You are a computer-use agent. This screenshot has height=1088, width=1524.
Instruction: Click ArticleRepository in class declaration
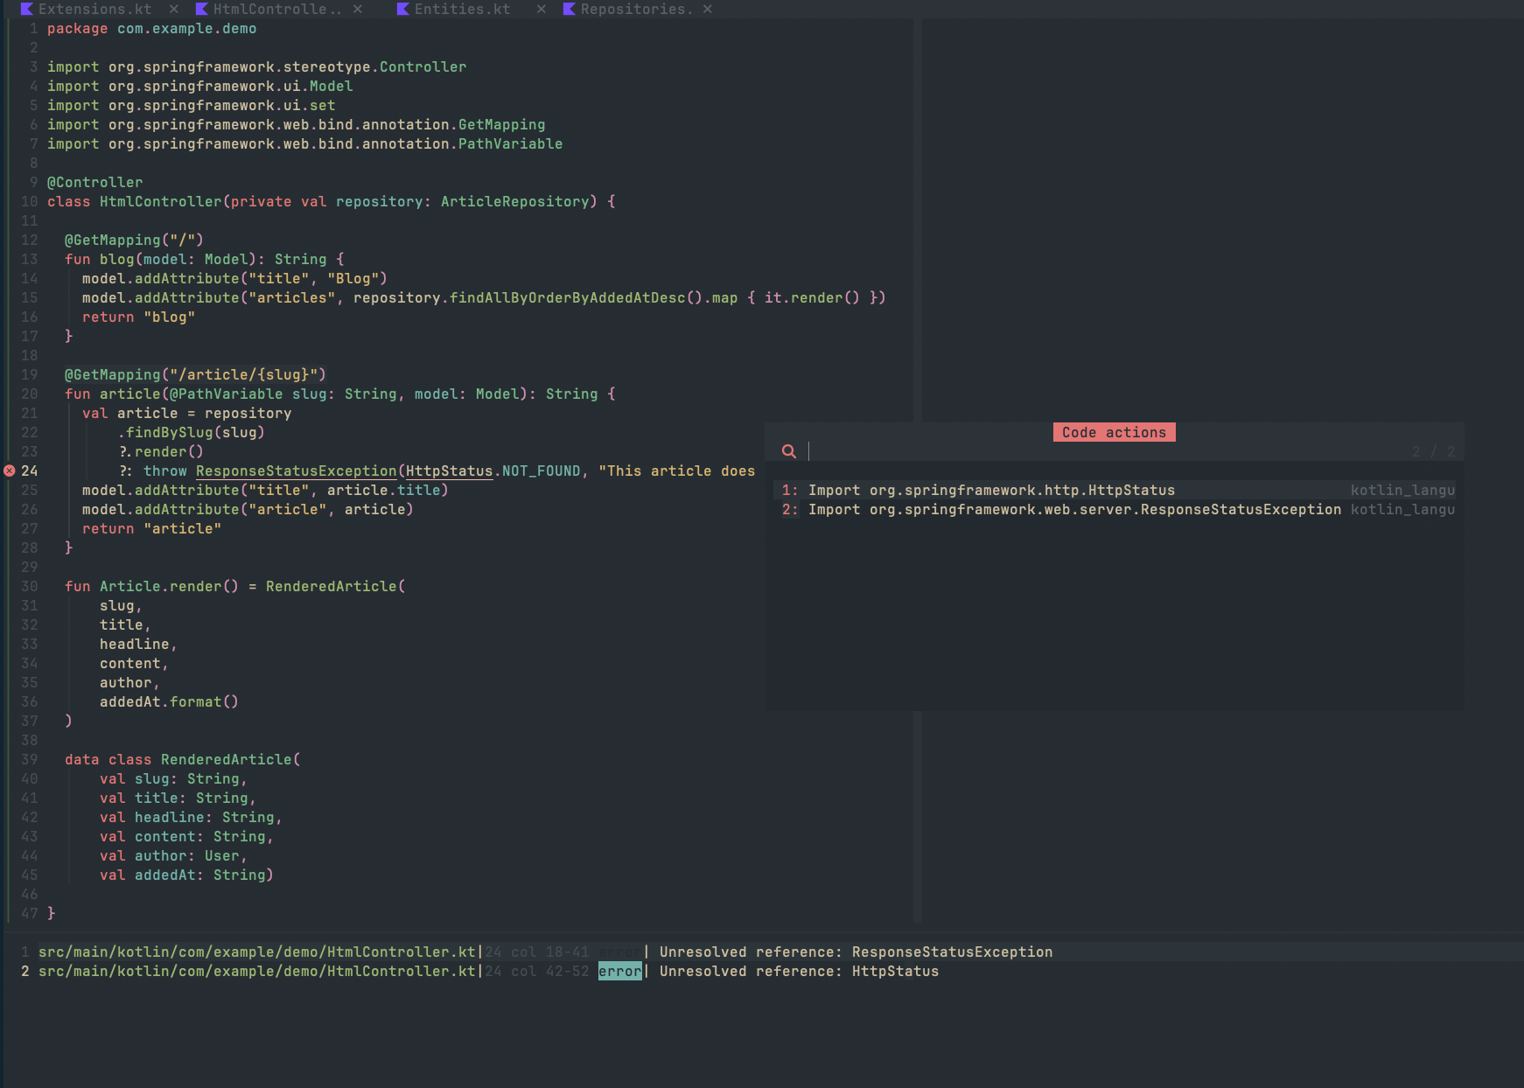coord(514,201)
